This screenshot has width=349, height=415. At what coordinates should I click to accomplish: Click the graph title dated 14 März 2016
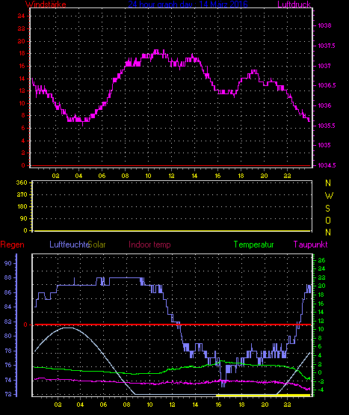coord(188,4)
